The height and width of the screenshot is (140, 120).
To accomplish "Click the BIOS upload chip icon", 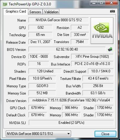I will (x=110, y=49).
